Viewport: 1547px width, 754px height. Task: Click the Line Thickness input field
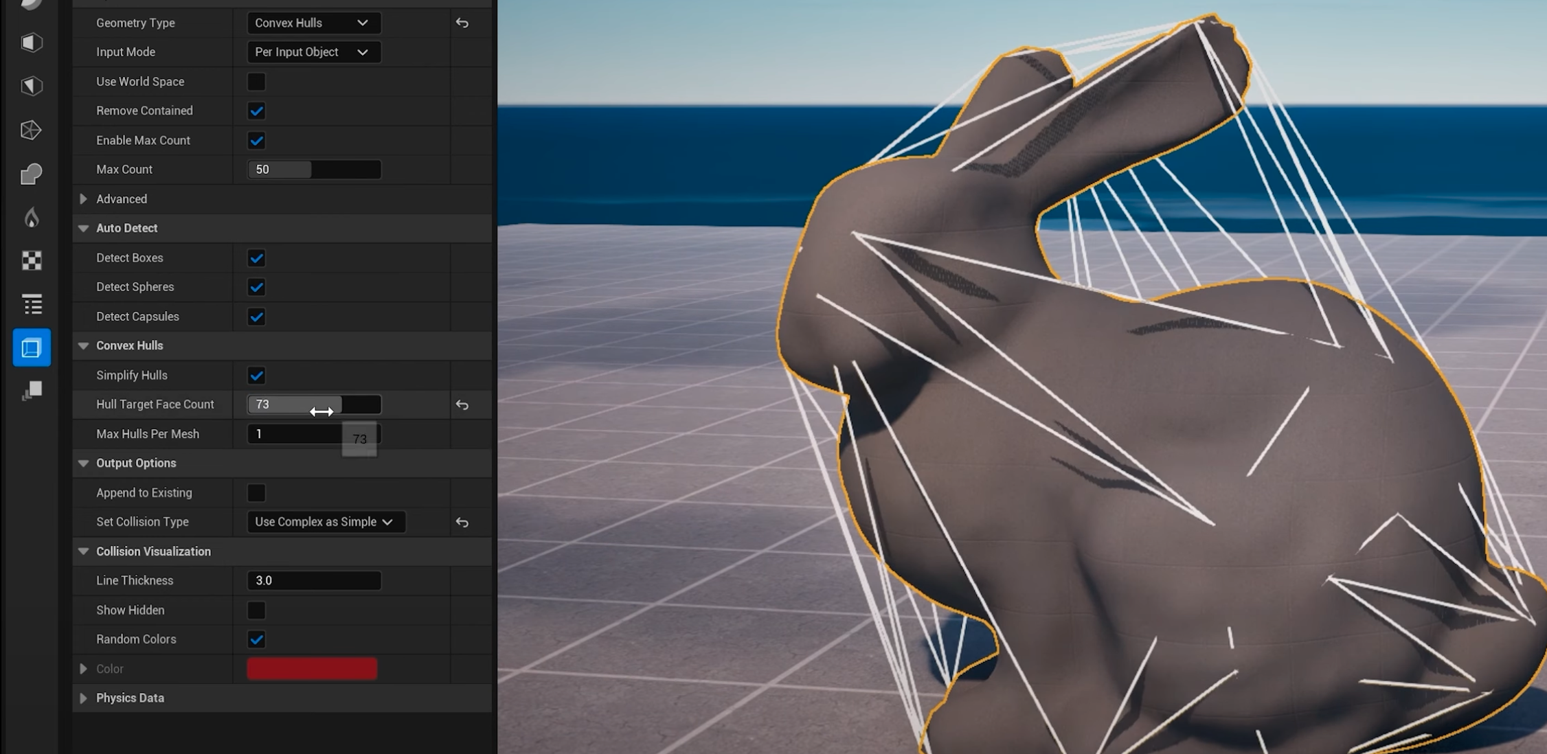click(313, 581)
